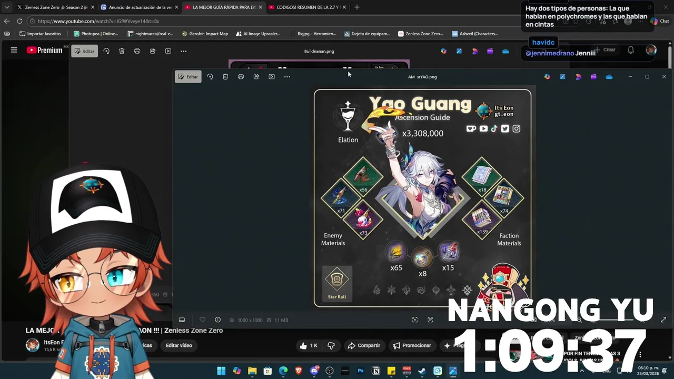This screenshot has width=674, height=379.
Task: Open Photopea bookmark
Action: point(96,34)
